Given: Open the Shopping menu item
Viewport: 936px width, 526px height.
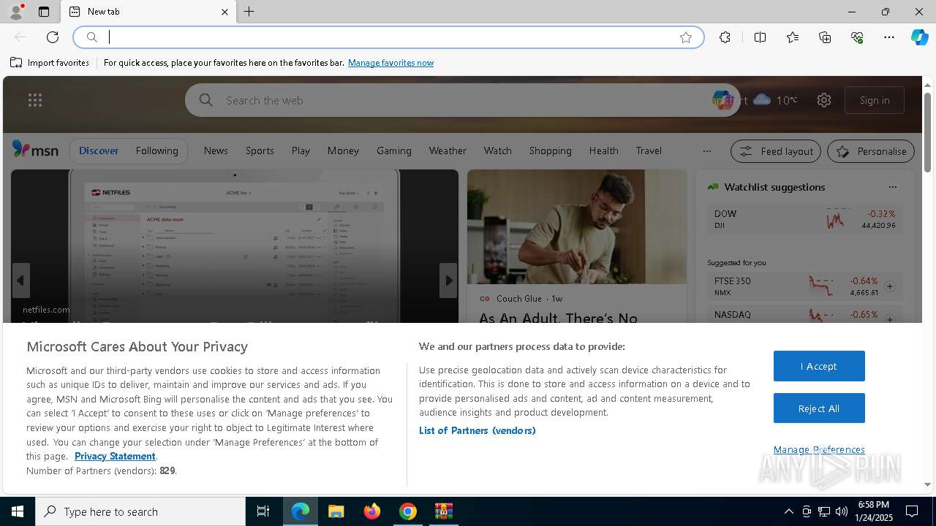Looking at the screenshot, I should tap(551, 150).
